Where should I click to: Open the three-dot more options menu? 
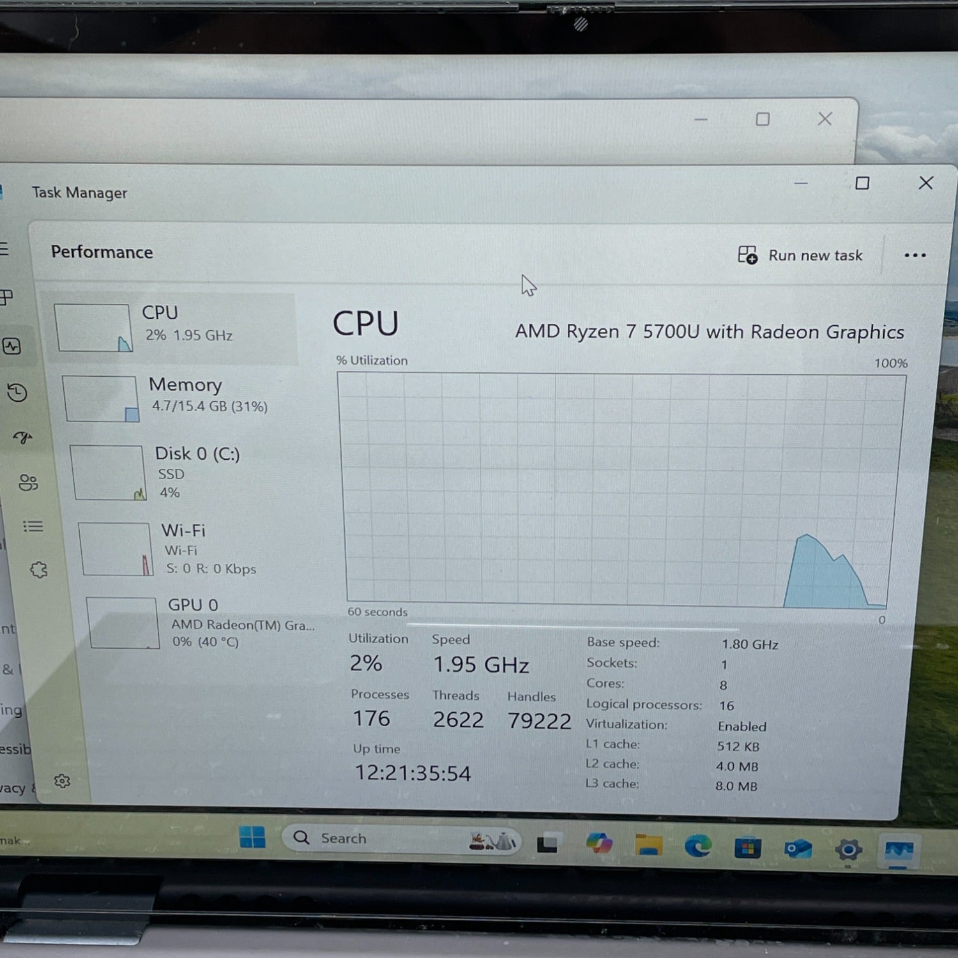tap(915, 255)
